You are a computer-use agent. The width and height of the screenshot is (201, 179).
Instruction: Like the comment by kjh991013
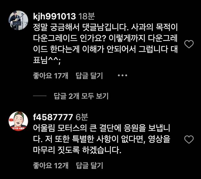point(189,44)
